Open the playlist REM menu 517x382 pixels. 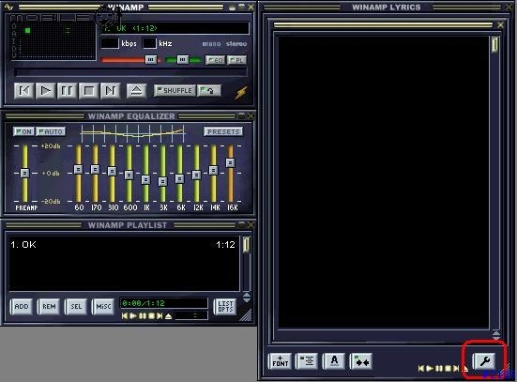(49, 307)
